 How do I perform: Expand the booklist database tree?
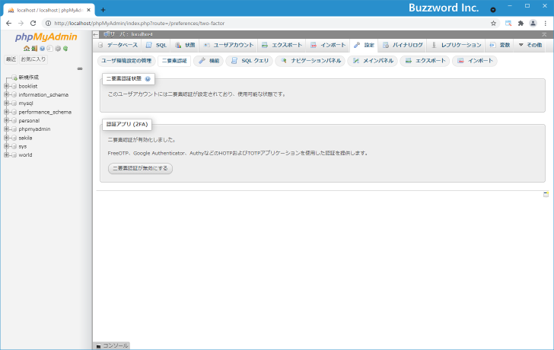(x=6, y=86)
